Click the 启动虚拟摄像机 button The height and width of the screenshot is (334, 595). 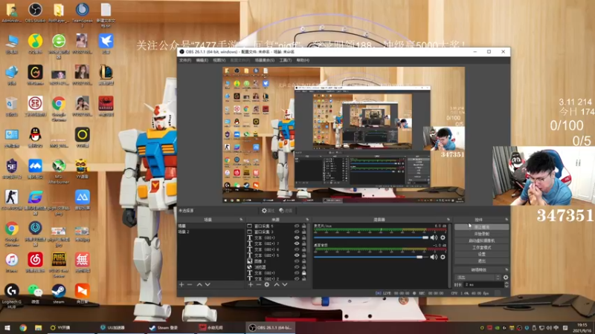pyautogui.click(x=481, y=240)
